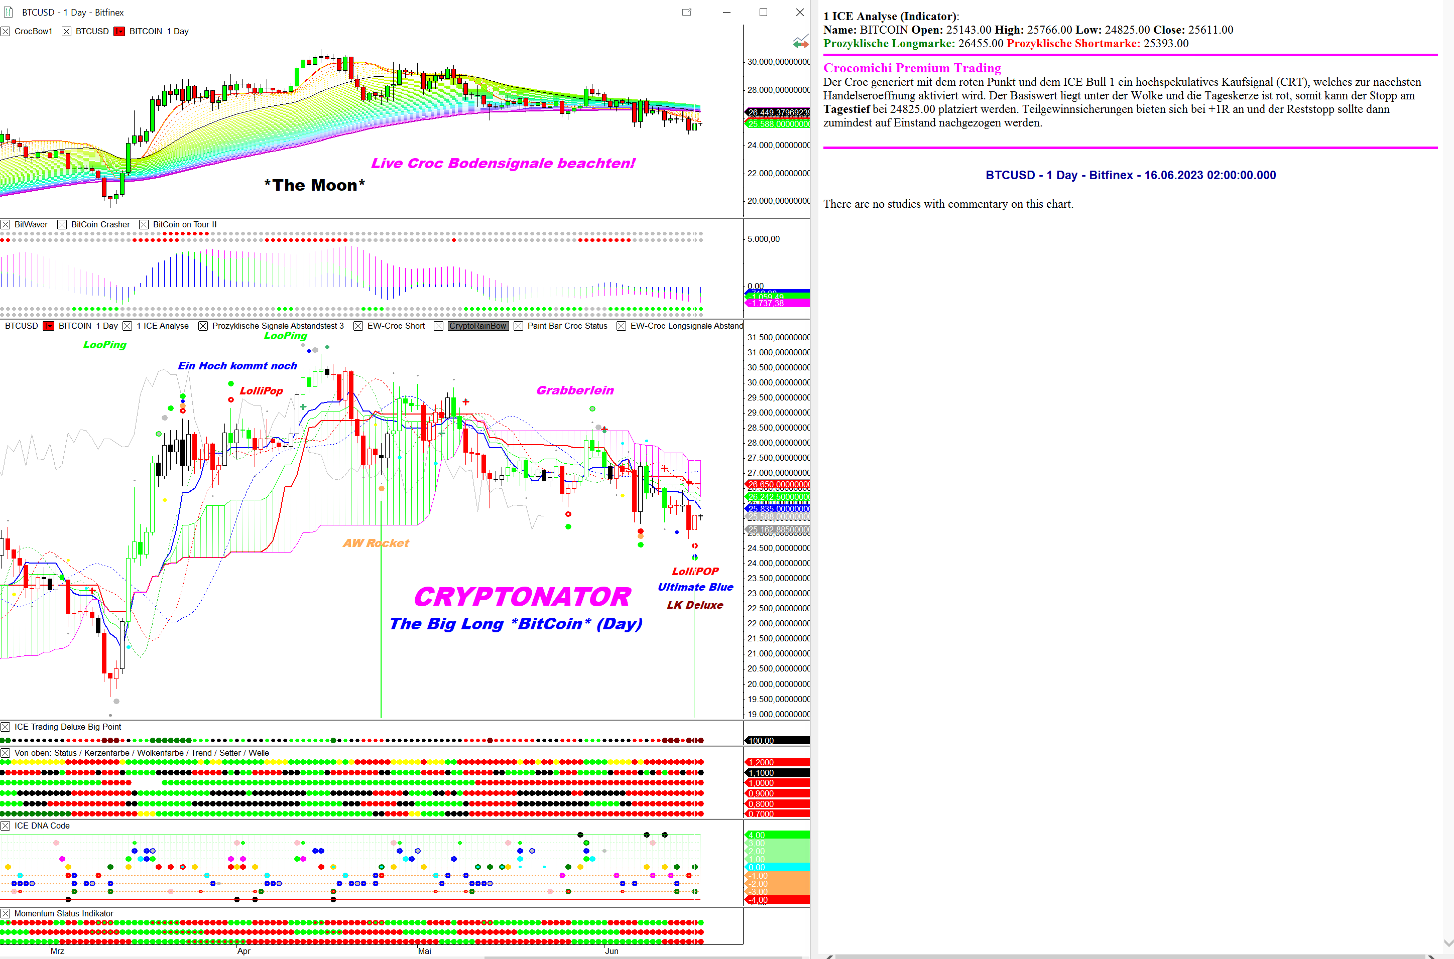Open the BITCOIN 1 Day dropdown in main chart

[x=87, y=326]
